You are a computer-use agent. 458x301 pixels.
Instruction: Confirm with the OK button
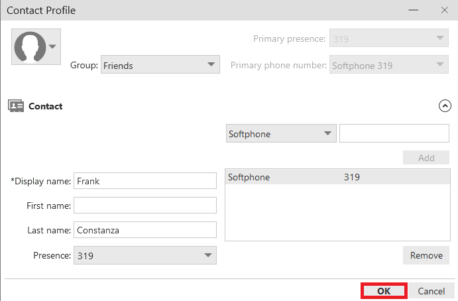(384, 291)
